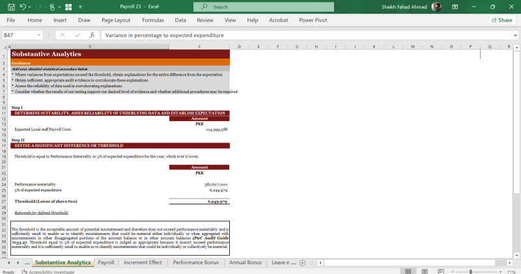Click the New Sheet plus icon

pyautogui.click(x=302, y=263)
